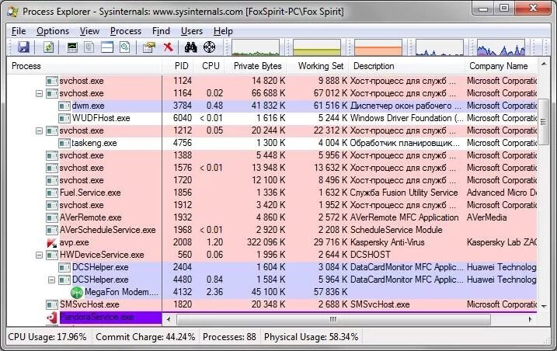Image resolution: width=557 pixels, height=351 pixels.
Task: Open the Find menu
Action: 161,31
